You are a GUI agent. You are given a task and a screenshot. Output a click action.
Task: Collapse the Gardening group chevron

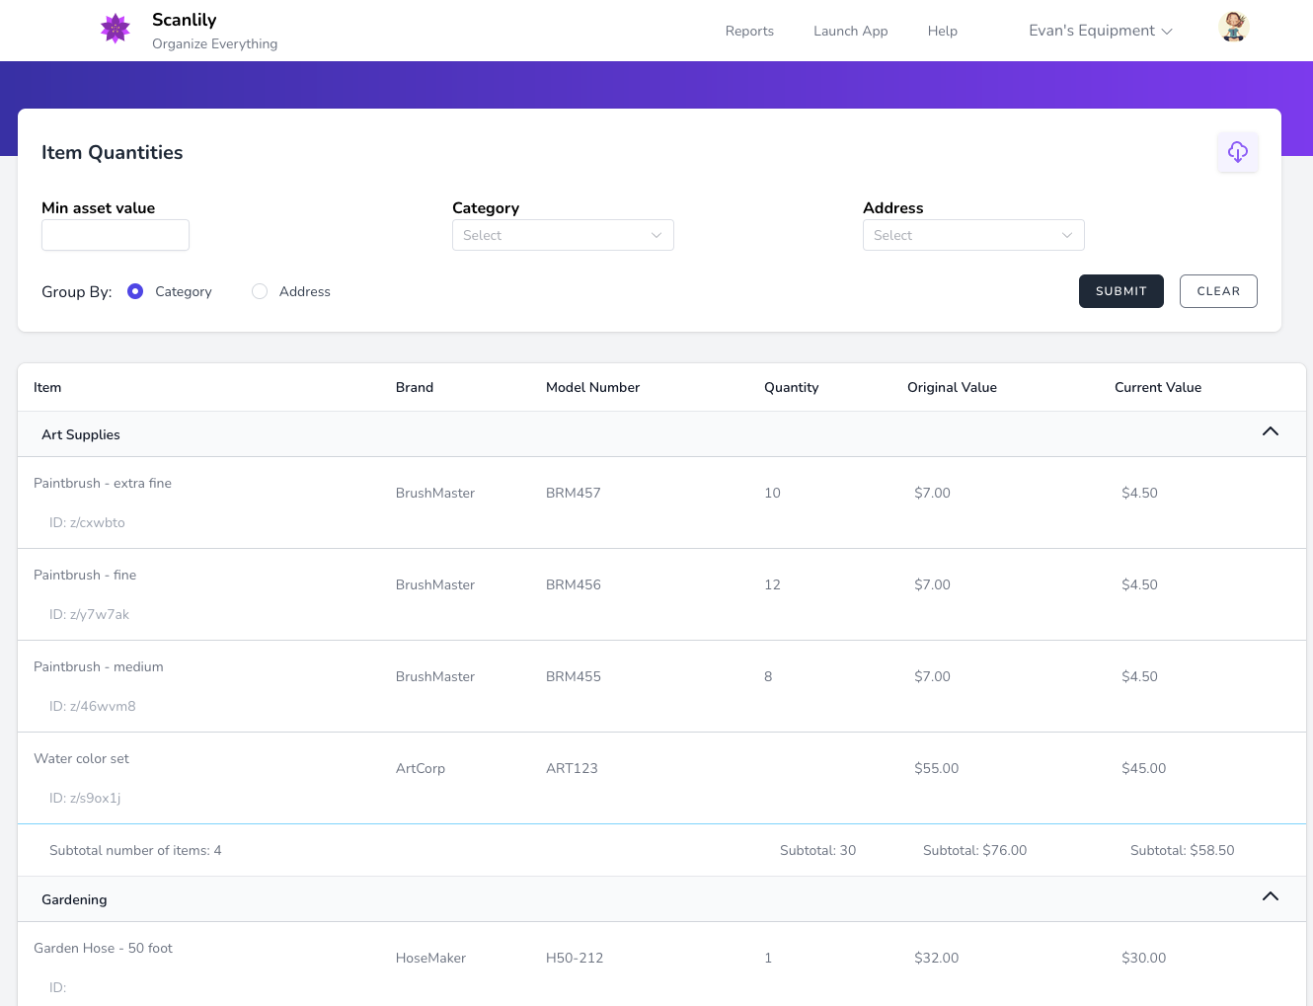point(1270,897)
